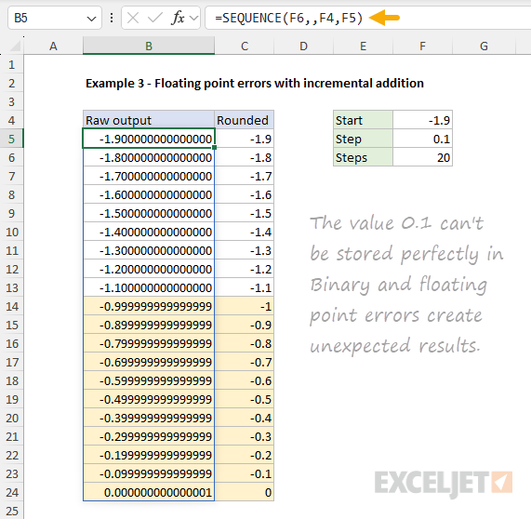Viewport: 531px width, 519px height.
Task: Click the formula bar with SEQUENCE formula
Action: (367, 18)
